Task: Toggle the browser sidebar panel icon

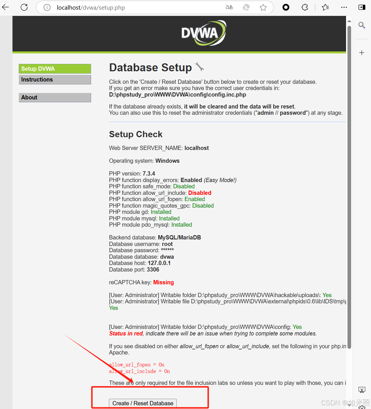Action: [x=362, y=7]
